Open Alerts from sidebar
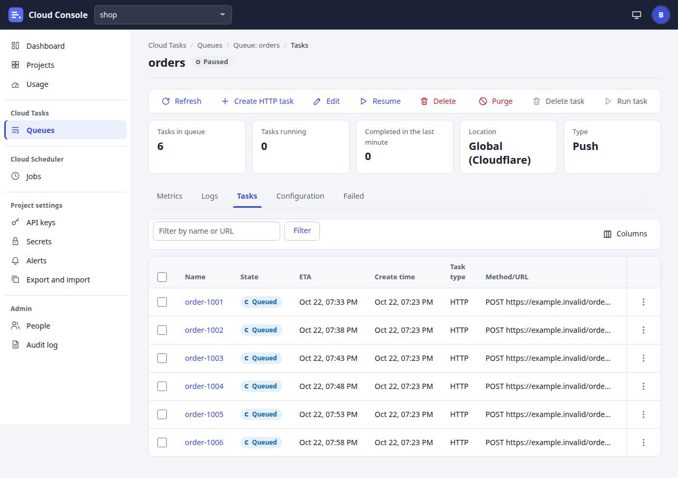 (x=65, y=261)
